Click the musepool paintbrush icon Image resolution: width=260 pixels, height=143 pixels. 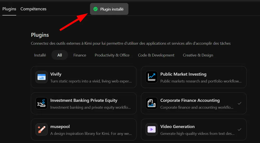[x=41, y=130]
